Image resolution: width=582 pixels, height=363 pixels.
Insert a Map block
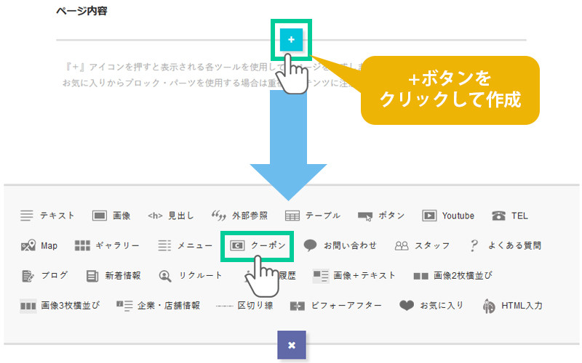(x=39, y=245)
